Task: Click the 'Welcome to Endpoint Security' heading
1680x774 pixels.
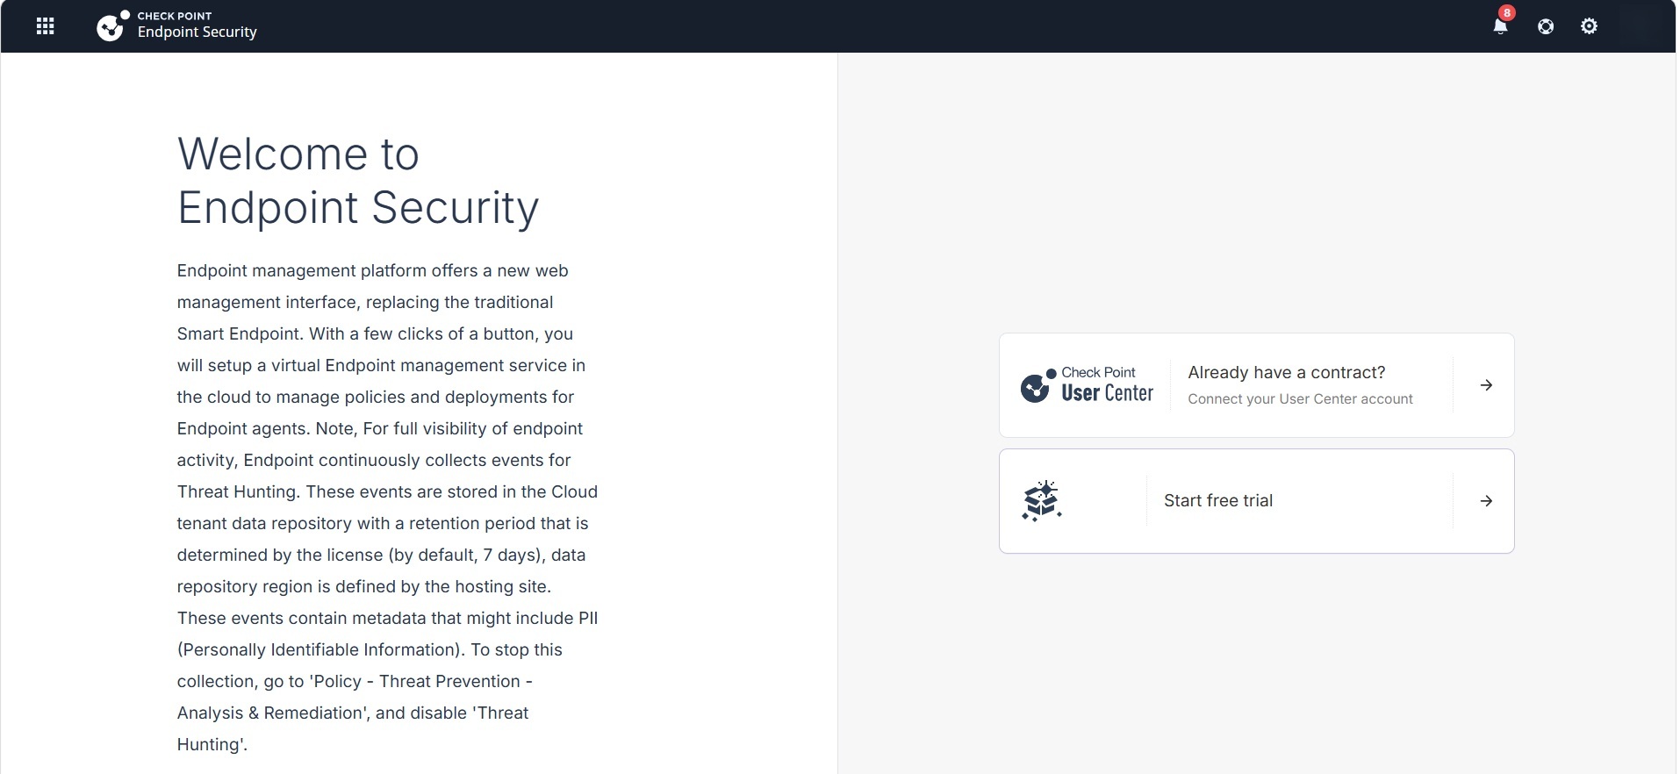Action: pos(358,182)
